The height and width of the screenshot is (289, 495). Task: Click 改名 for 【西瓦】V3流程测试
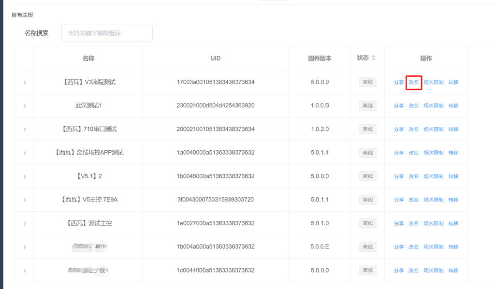(414, 82)
